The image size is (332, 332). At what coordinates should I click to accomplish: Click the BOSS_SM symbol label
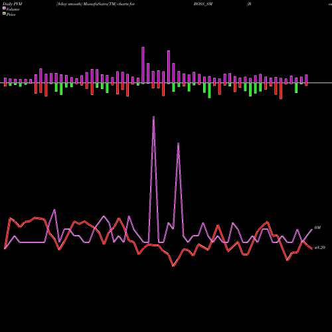[203, 4]
